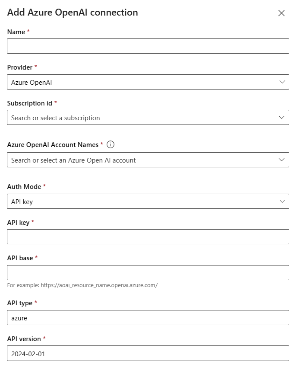Open the Provider dropdown showing Azure OpenAI
Image resolution: width=297 pixels, height=374 pixels.
pos(142,82)
